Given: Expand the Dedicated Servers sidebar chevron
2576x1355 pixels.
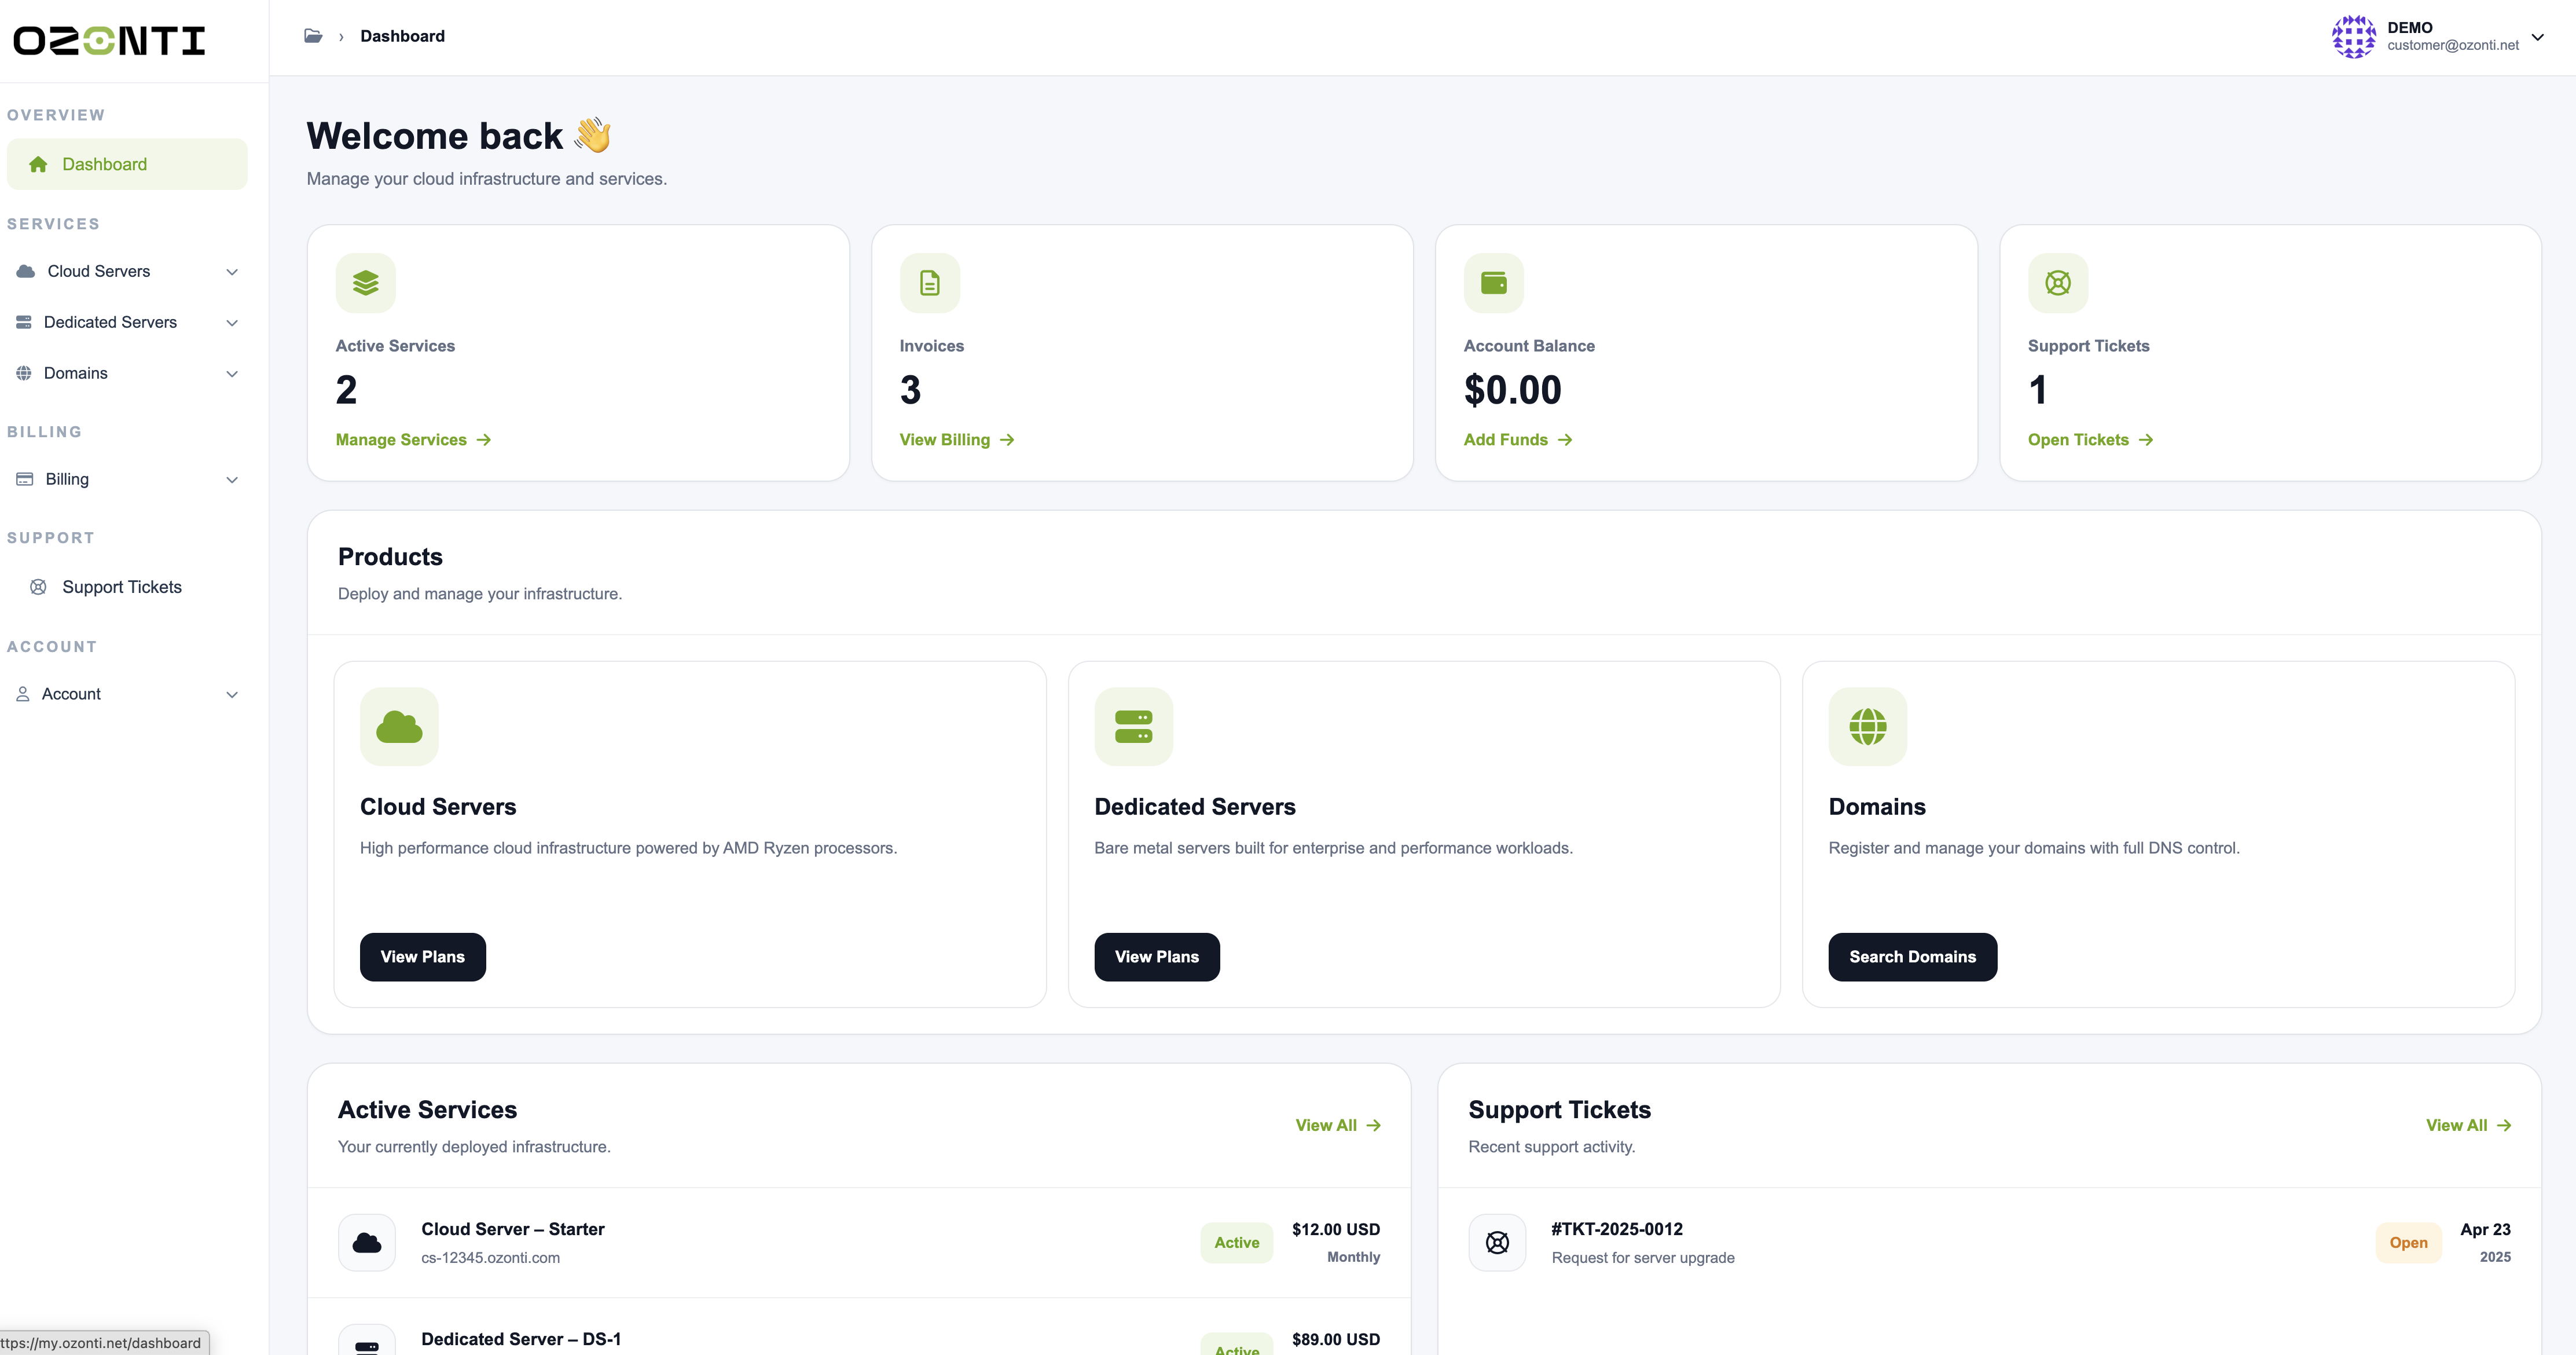Looking at the screenshot, I should 232,323.
